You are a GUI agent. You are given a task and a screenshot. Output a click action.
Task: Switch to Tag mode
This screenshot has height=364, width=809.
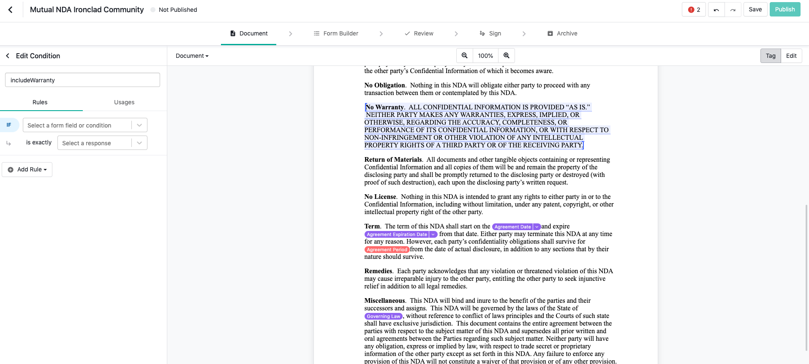pyautogui.click(x=771, y=56)
